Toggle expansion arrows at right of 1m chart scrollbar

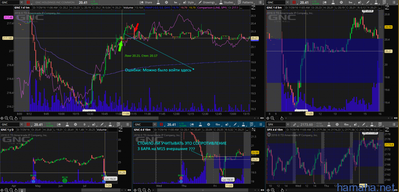(x=262, y=118)
